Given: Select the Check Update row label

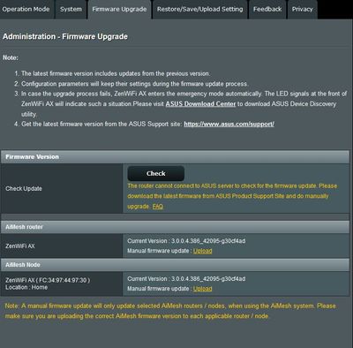Looking at the screenshot, I should tap(24, 188).
